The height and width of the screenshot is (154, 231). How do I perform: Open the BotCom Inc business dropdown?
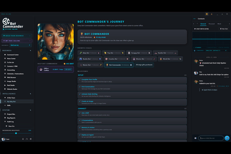tap(20, 45)
